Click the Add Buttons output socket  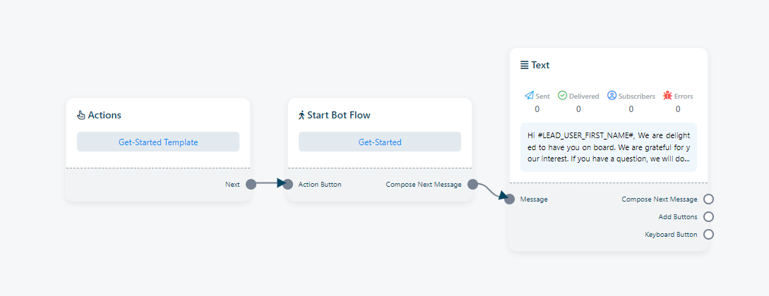coord(708,217)
